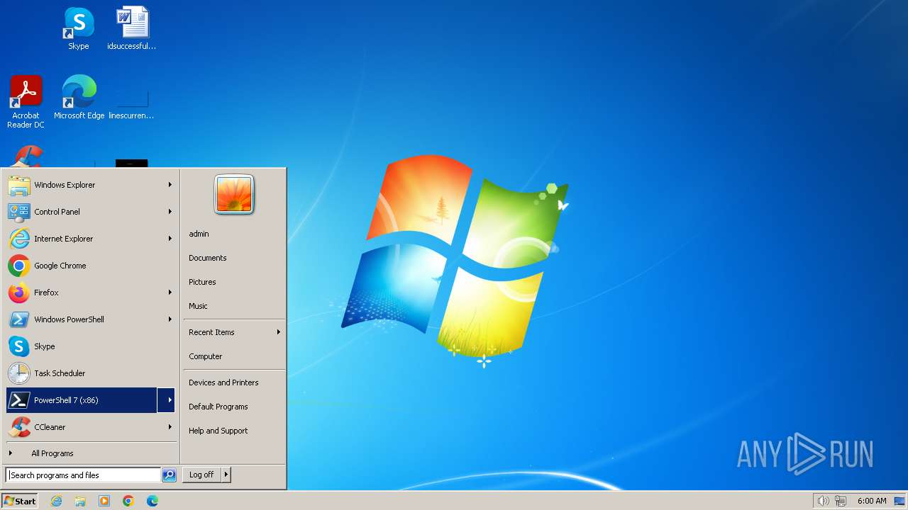Click the Start button

click(20, 501)
